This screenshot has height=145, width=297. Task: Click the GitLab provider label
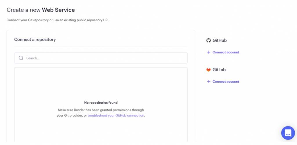coord(219,70)
